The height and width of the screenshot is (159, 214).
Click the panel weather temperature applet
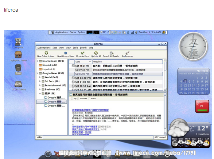tap(105, 32)
